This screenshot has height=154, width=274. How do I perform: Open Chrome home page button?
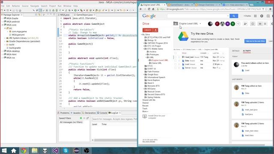(x=153, y=9)
